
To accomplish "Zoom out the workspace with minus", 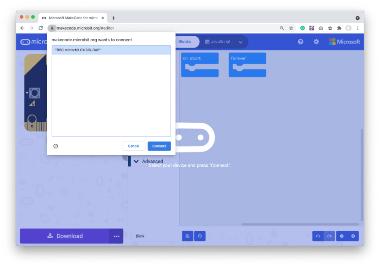I will coord(341,236).
